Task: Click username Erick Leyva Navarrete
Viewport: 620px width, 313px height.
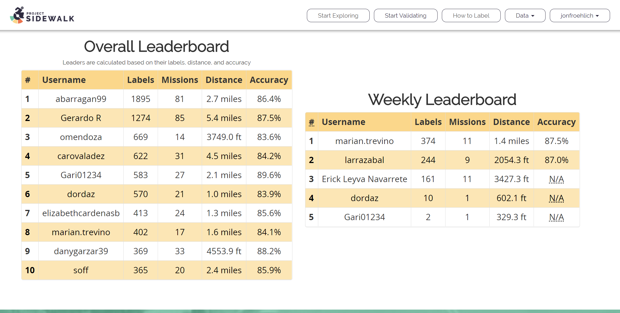Action: click(x=365, y=179)
